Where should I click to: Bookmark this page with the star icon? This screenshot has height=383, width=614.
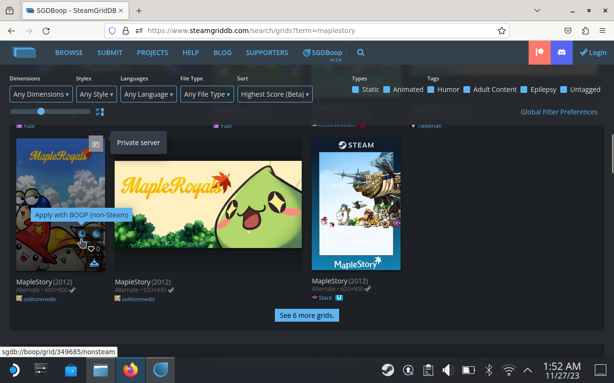point(502,31)
